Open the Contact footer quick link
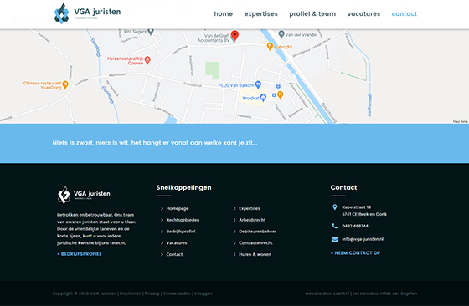The width and height of the screenshot is (469, 306). 174,254
